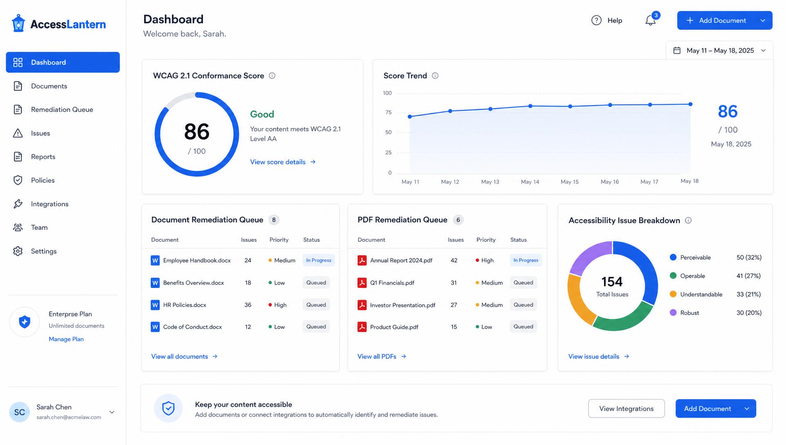Click the May 18 data point on trend chart
This screenshot has height=445, width=786.
point(691,104)
